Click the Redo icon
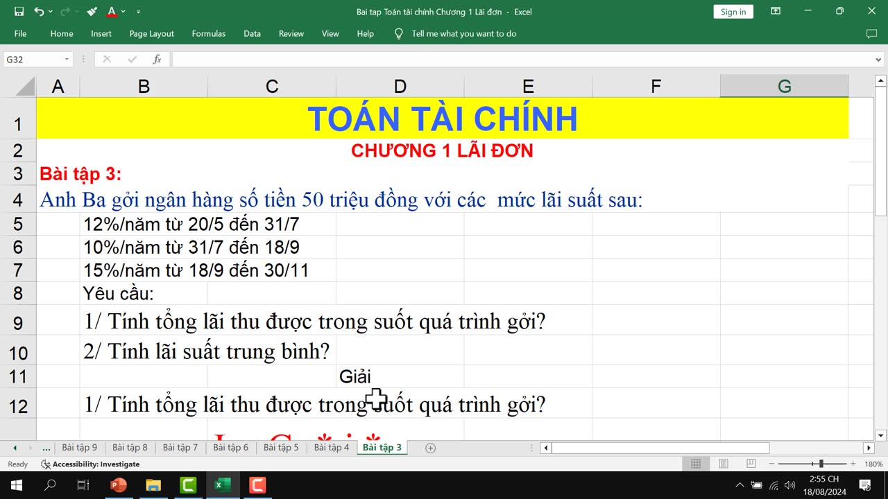The image size is (888, 499). tap(65, 11)
